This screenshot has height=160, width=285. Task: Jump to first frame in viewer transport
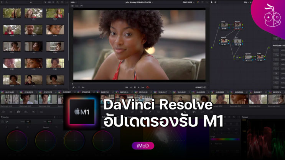tap(127, 87)
